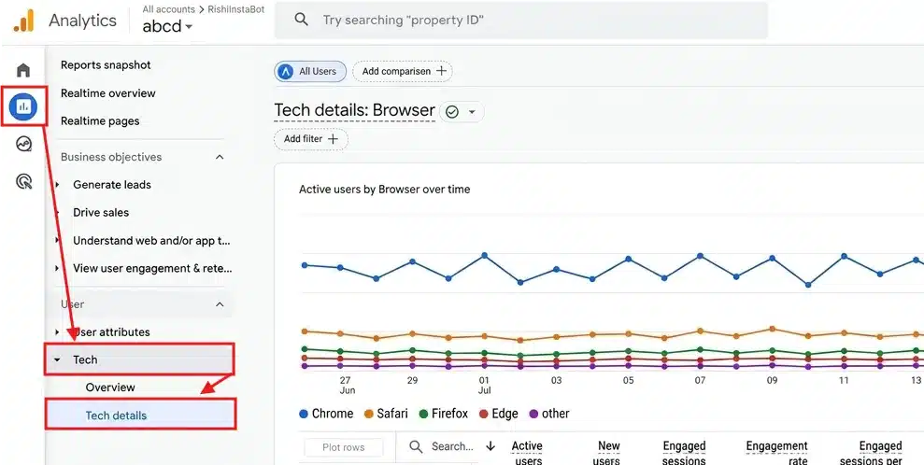This screenshot has height=465, width=924.
Task: Go to Home icon in side rail
Action: click(23, 71)
